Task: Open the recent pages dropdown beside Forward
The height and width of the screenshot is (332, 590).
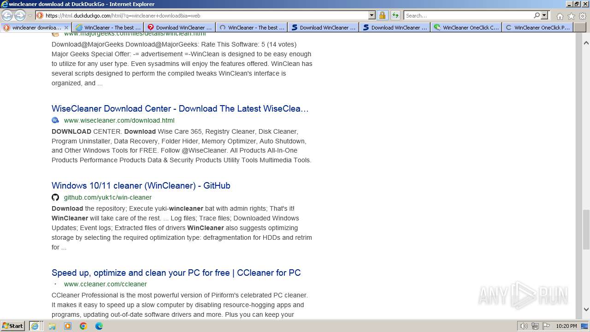Action: [30, 16]
